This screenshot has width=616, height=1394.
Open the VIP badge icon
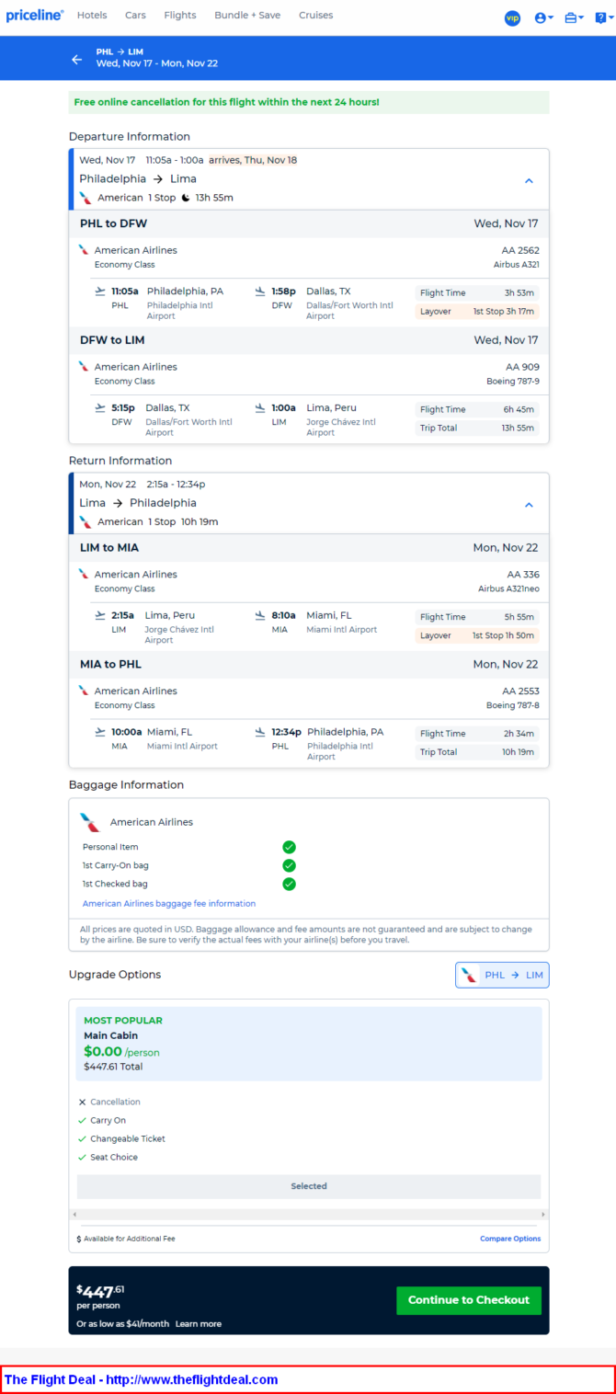pyautogui.click(x=512, y=17)
